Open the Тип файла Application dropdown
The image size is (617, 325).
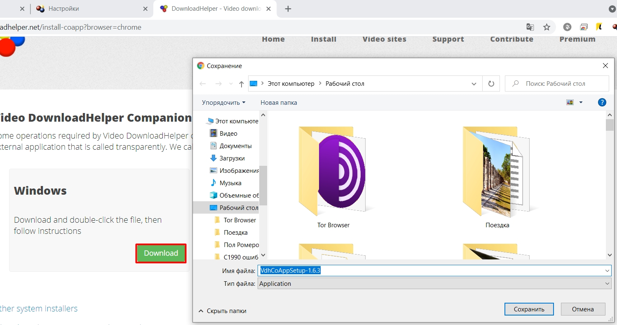(x=434, y=283)
